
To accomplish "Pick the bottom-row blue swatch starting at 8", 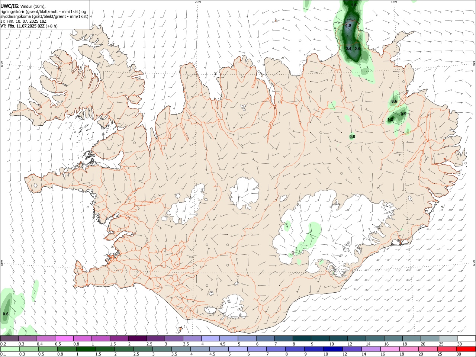I will pyautogui.click(x=295, y=349).
